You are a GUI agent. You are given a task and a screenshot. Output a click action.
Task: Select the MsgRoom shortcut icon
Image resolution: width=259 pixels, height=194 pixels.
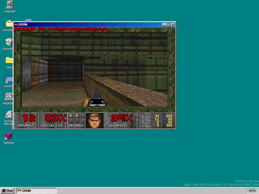pyautogui.click(x=9, y=97)
